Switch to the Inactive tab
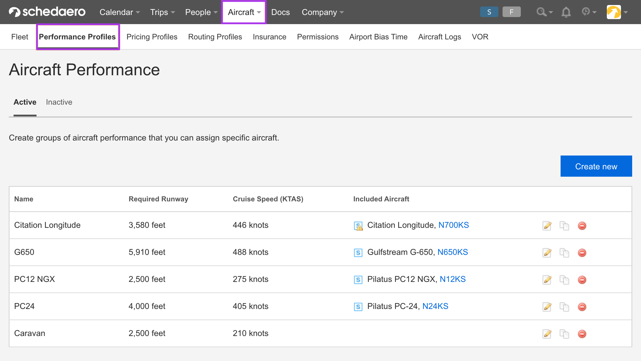The width and height of the screenshot is (641, 361). pyautogui.click(x=59, y=102)
